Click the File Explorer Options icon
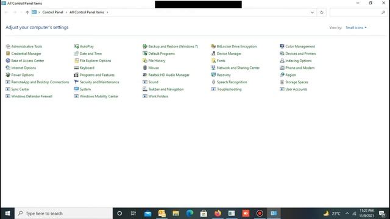The height and width of the screenshot is (219, 390). [x=76, y=61]
